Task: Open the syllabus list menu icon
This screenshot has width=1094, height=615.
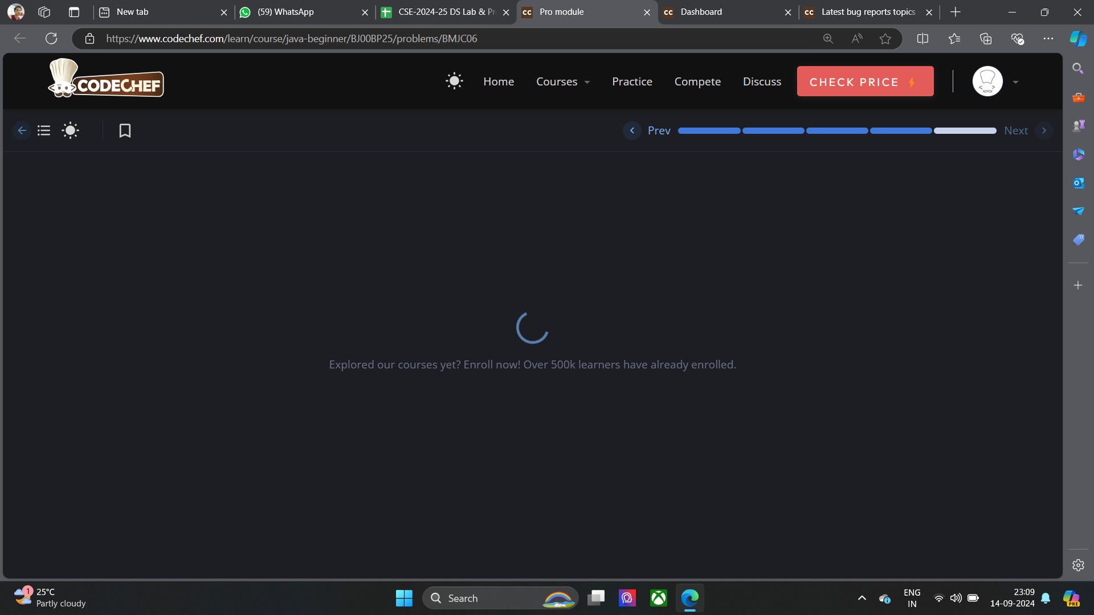Action: point(44,130)
